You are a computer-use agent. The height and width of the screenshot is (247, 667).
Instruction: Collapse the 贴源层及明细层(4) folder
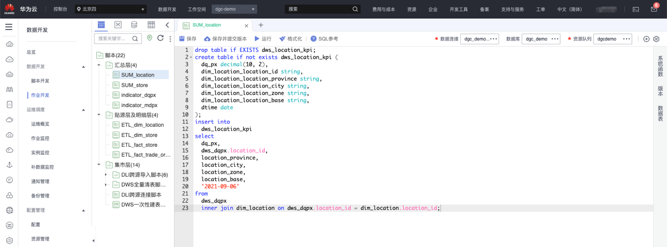tap(99, 115)
